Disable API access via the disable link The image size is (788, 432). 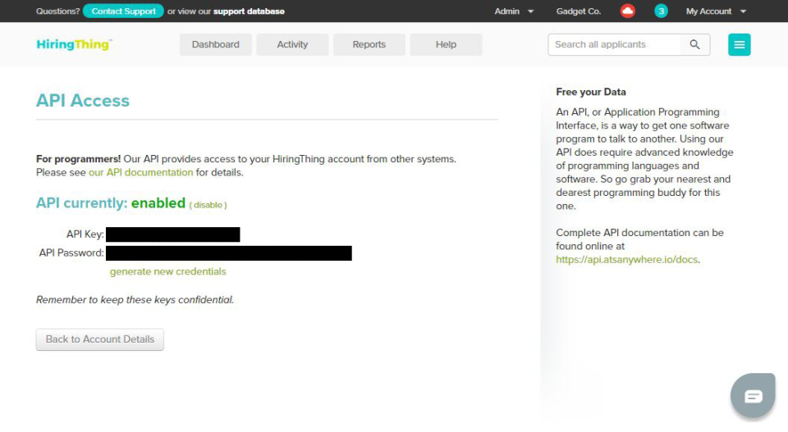(x=208, y=205)
